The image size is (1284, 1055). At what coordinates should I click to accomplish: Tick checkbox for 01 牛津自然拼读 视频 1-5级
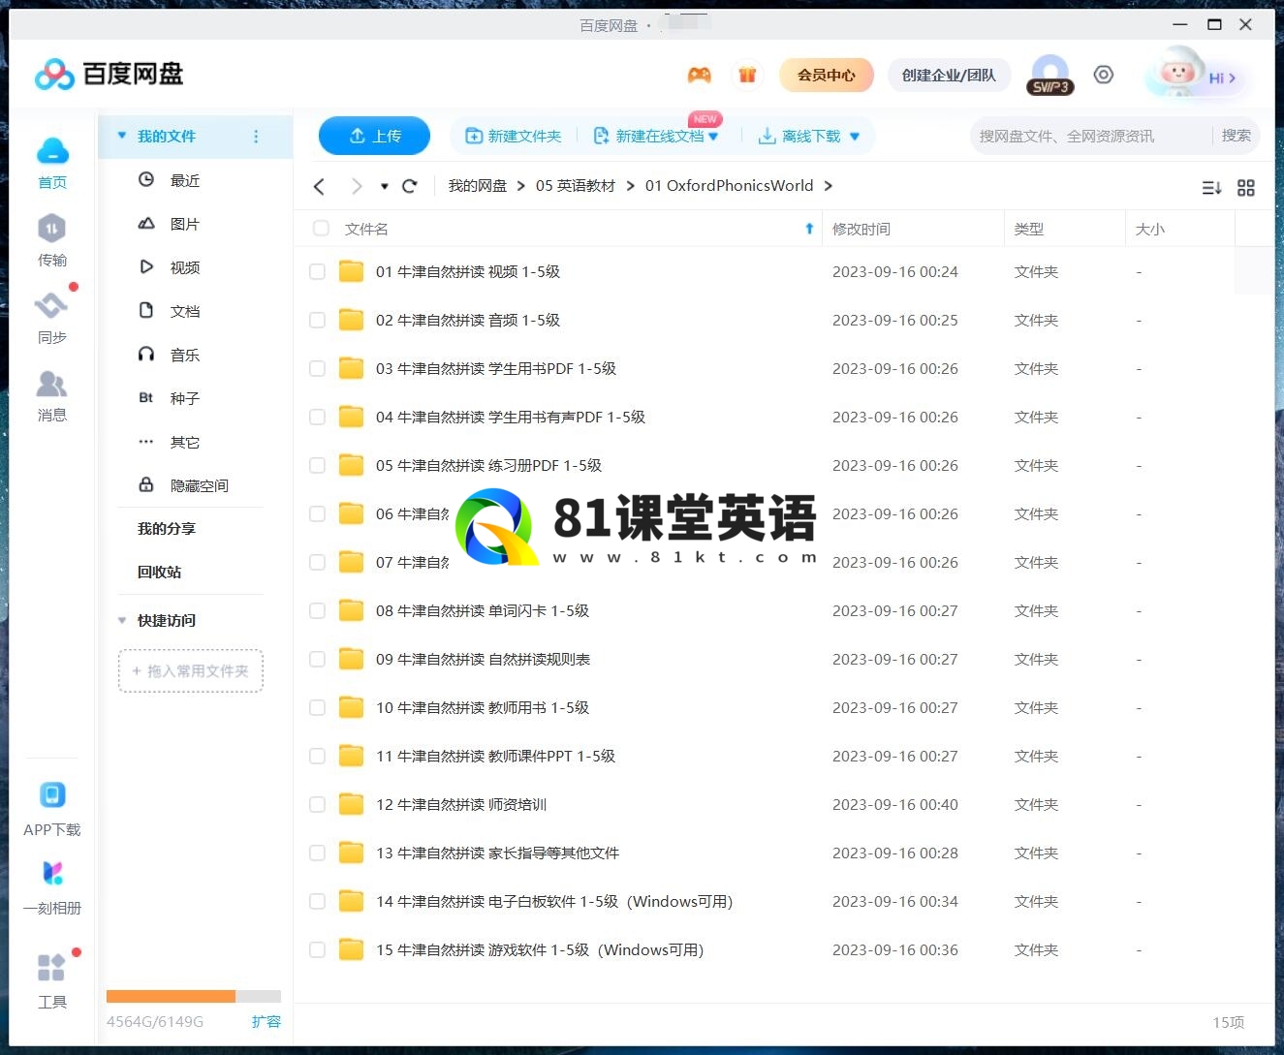[317, 272]
